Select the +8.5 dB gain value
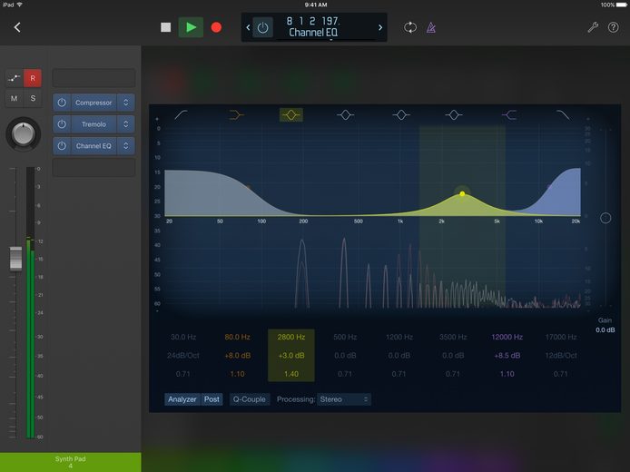The width and height of the screenshot is (630, 472). (x=507, y=356)
